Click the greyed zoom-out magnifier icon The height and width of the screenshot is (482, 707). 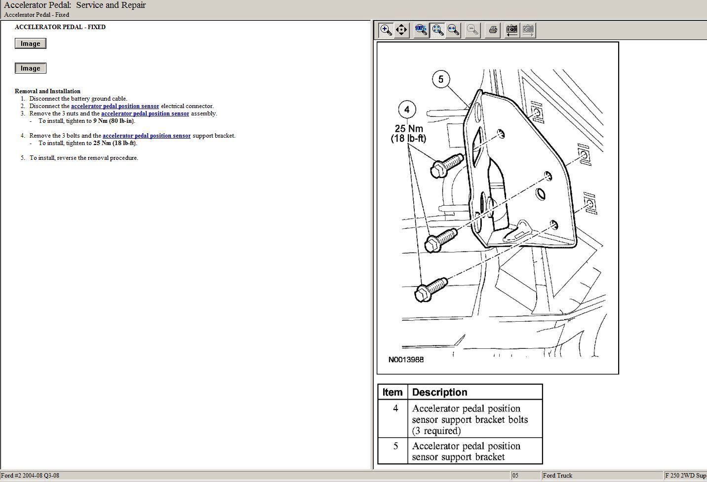click(x=472, y=30)
